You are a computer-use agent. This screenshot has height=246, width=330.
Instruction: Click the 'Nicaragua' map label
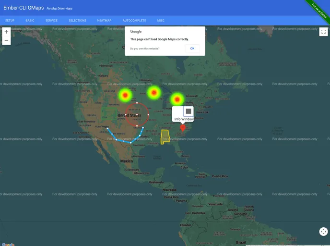click(169, 190)
